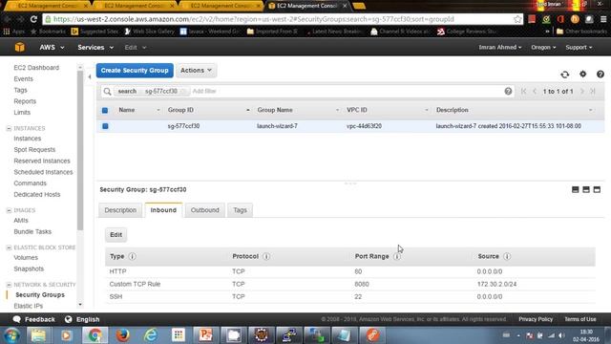Screen dimensions: 611x344
Task: Open Internet Explorer from the taskbar
Action: coord(151,335)
